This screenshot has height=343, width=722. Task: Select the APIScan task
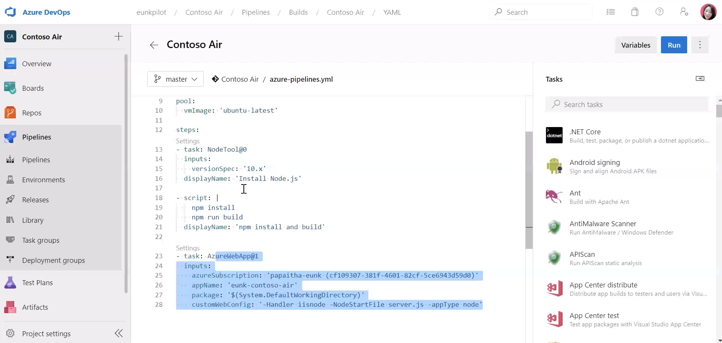(x=627, y=258)
